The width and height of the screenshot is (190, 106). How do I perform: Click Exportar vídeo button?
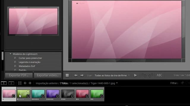pyautogui.click(x=48, y=75)
